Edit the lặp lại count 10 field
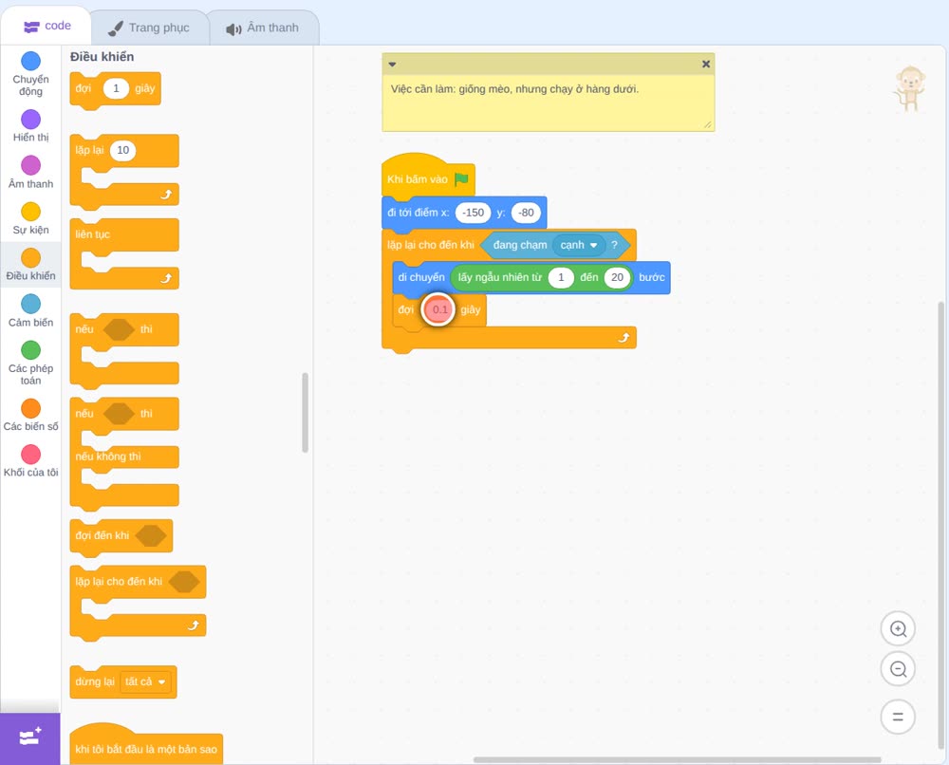The image size is (949, 765). tap(122, 150)
